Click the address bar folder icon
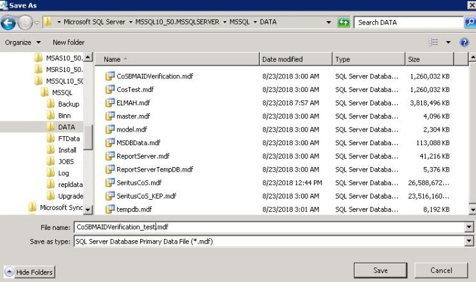The image size is (476, 282). (48, 22)
